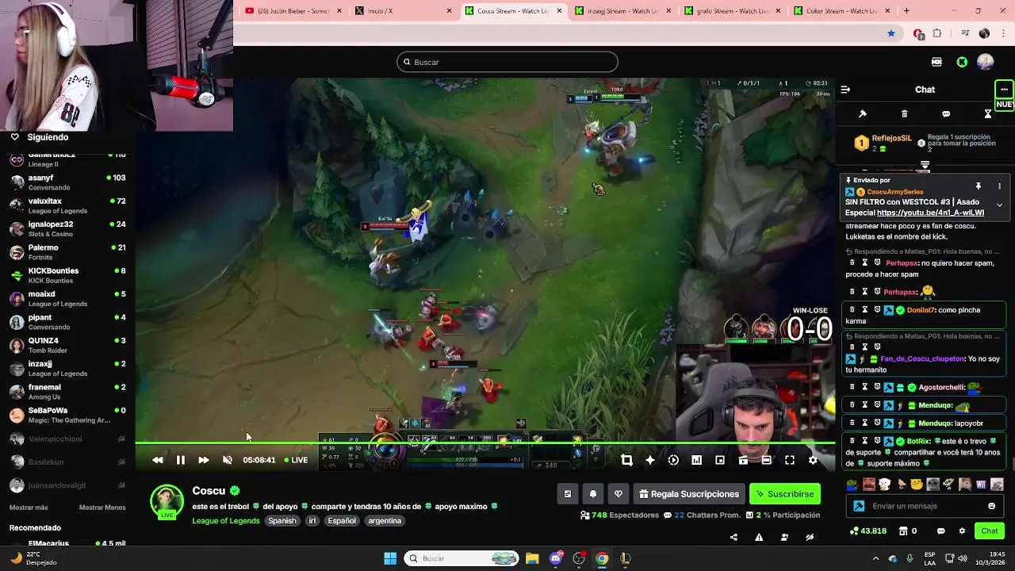Image resolution: width=1015 pixels, height=571 pixels.
Task: Collapse the pinned message chevron
Action: point(999,205)
